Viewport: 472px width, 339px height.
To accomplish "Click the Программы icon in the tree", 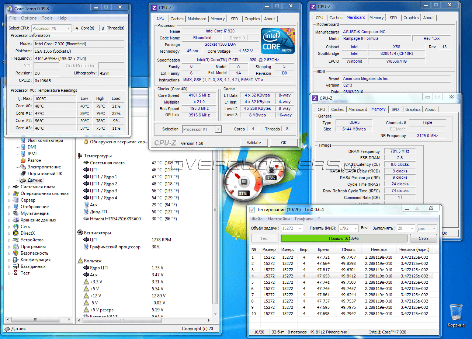I will [16, 247].
